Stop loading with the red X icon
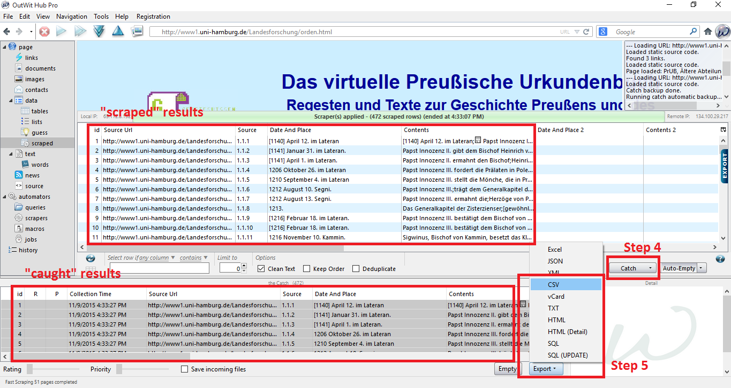The image size is (731, 388). [x=44, y=32]
